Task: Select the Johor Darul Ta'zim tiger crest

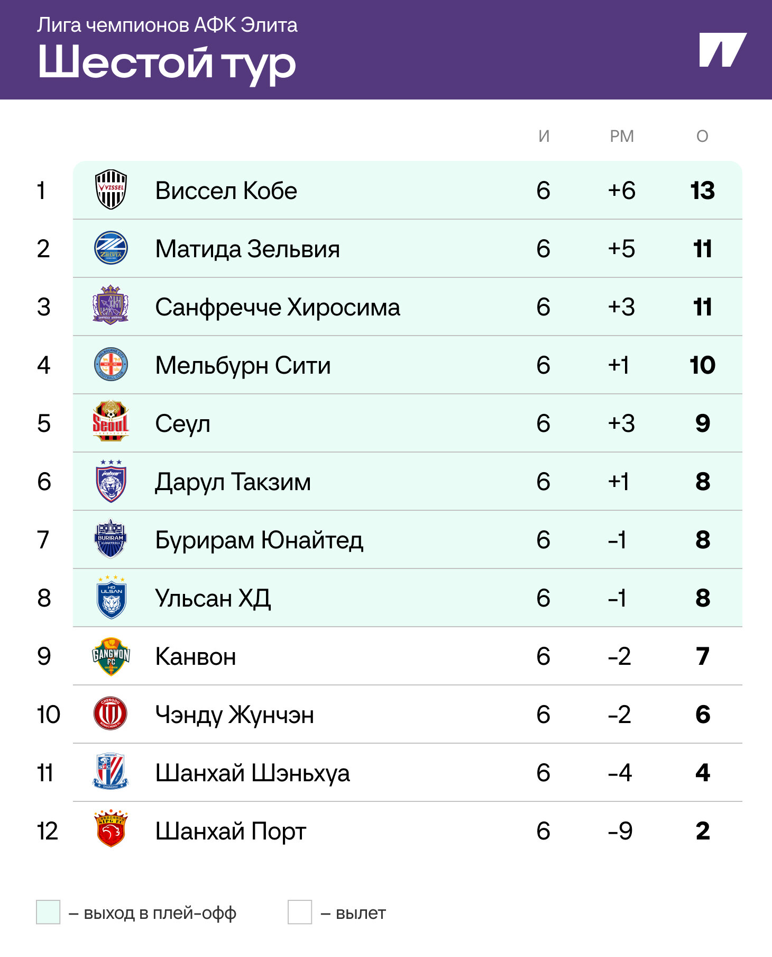Action: [x=111, y=481]
